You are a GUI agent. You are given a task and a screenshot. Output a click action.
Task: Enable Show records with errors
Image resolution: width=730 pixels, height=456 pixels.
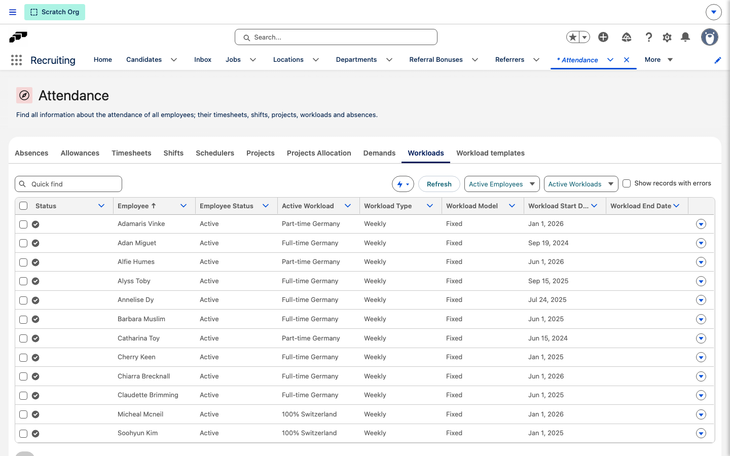(x=627, y=183)
